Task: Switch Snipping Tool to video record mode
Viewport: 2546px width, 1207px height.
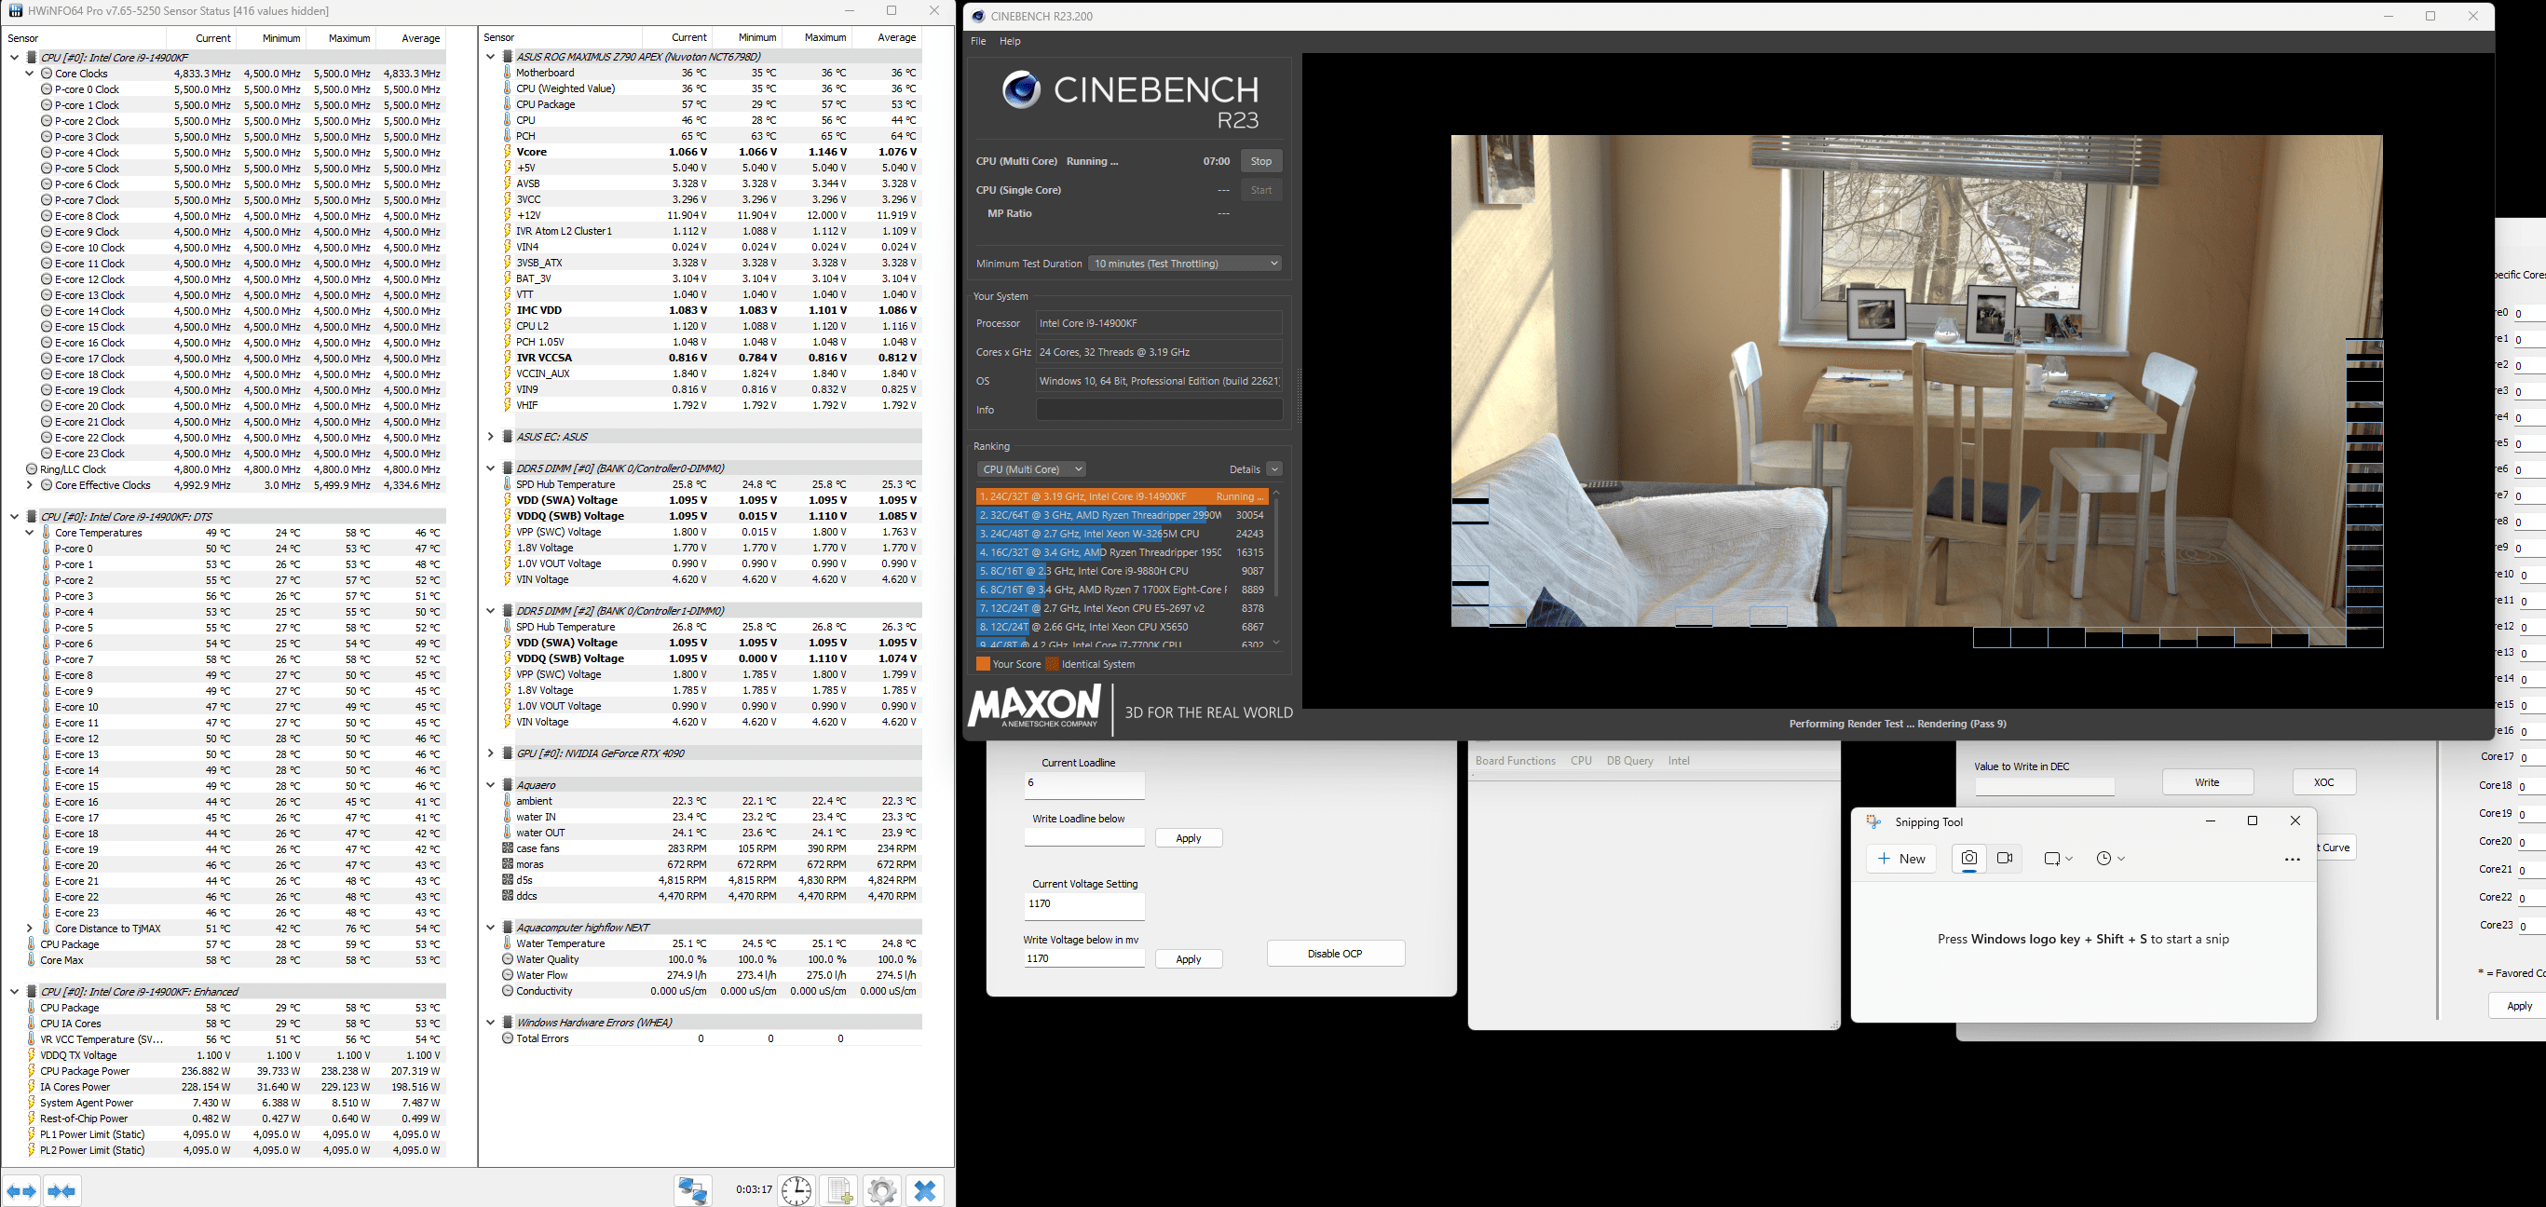Action: 2005,859
